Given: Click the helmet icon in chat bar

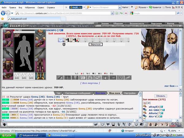Looking at the screenshot, I should pyautogui.click(x=142, y=125).
